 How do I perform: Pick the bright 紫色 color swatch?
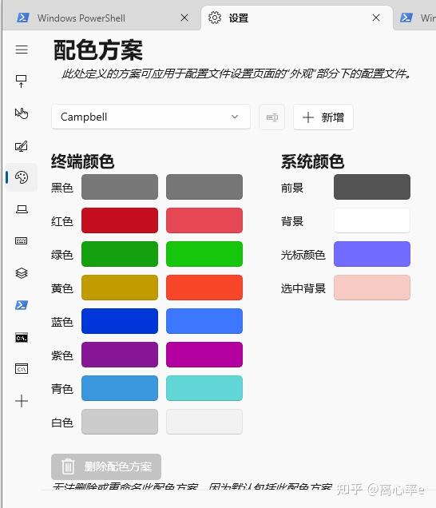[204, 355]
